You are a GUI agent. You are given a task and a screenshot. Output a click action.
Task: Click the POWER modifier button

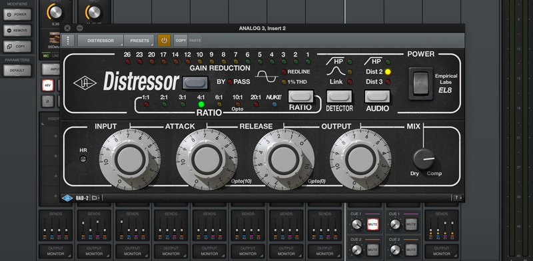pyautogui.click(x=17, y=15)
